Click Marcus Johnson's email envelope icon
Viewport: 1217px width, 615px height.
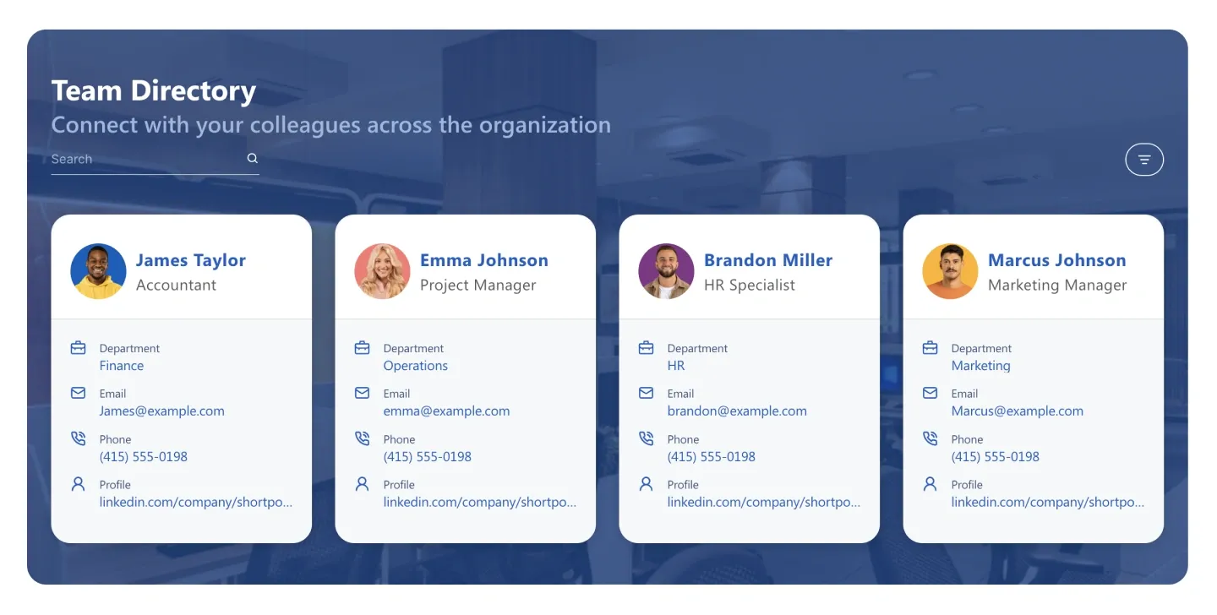click(x=930, y=393)
